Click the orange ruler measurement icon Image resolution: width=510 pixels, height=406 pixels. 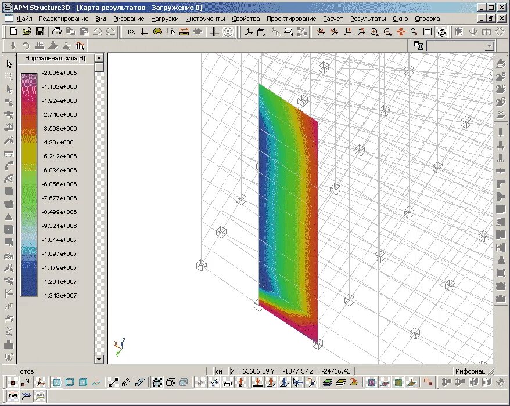tap(184, 32)
